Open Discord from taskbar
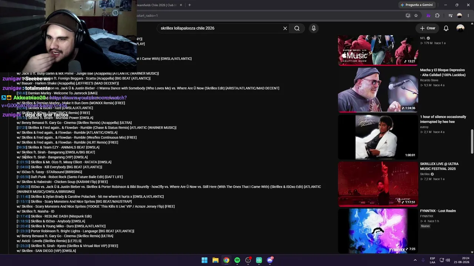The image size is (474, 266). [x=270, y=260]
